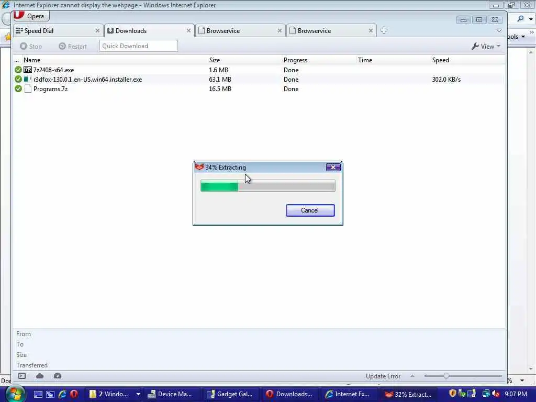Click 63.1 MB size cell
The image size is (536, 402).
(220, 80)
